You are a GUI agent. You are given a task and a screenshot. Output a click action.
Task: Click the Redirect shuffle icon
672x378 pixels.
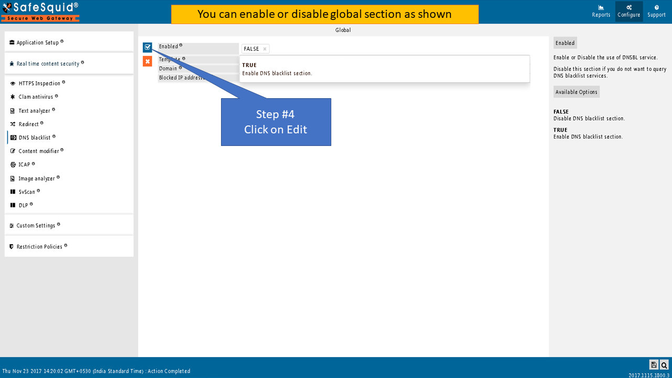(13, 124)
